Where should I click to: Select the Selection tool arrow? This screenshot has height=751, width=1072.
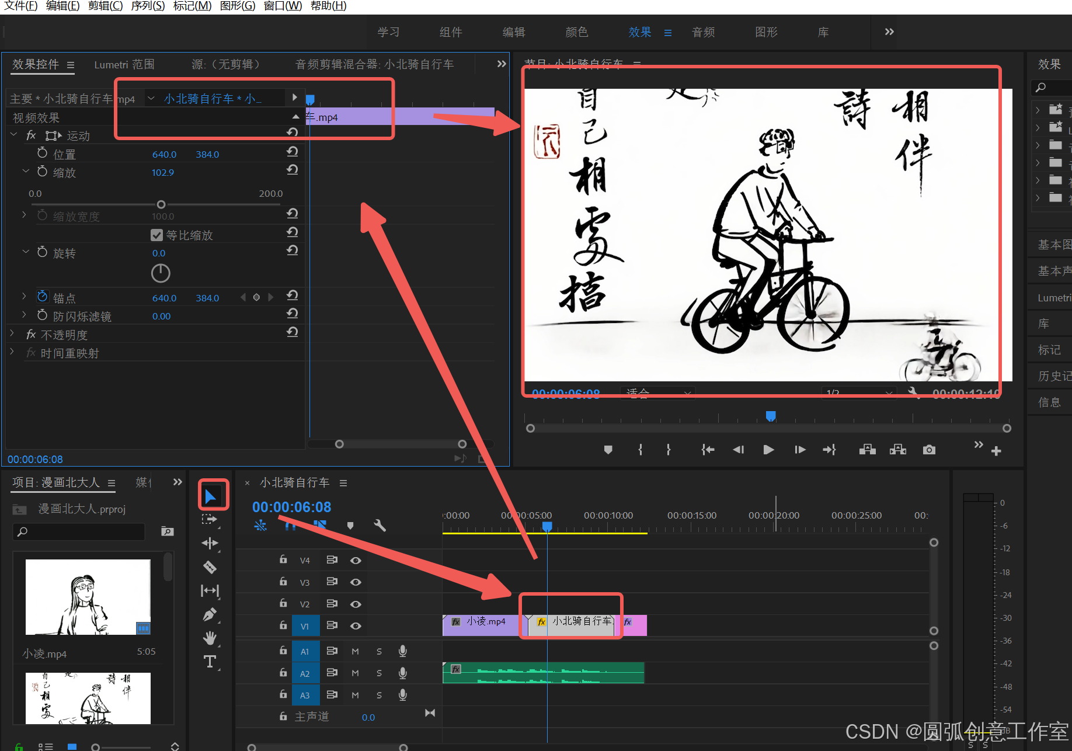click(210, 496)
